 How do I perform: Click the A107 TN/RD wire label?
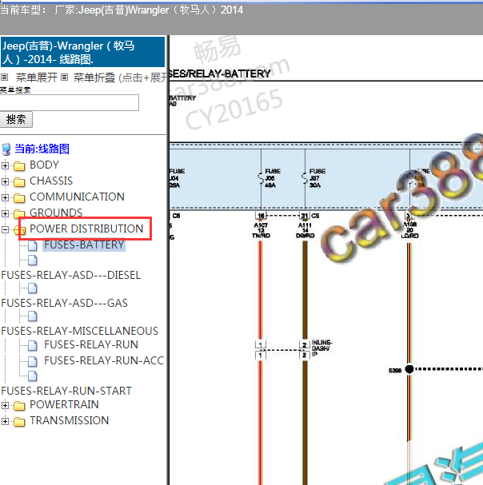pos(261,230)
